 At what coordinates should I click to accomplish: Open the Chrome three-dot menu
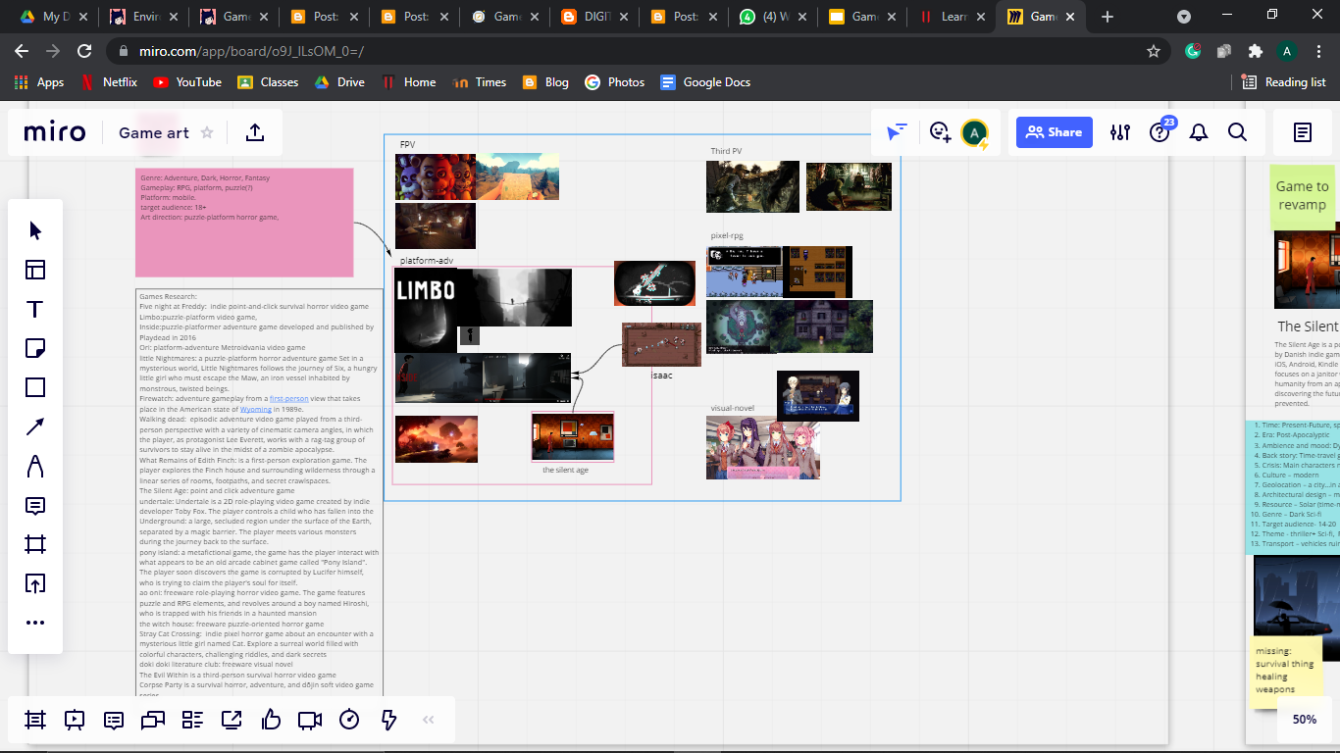click(1319, 51)
